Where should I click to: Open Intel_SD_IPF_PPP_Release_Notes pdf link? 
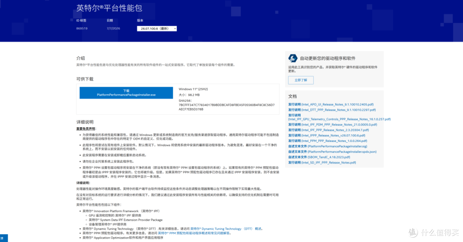pyautogui.click(x=322, y=162)
